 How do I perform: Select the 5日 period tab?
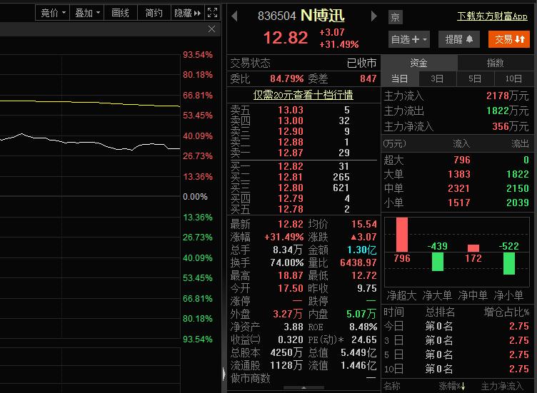[x=475, y=79]
